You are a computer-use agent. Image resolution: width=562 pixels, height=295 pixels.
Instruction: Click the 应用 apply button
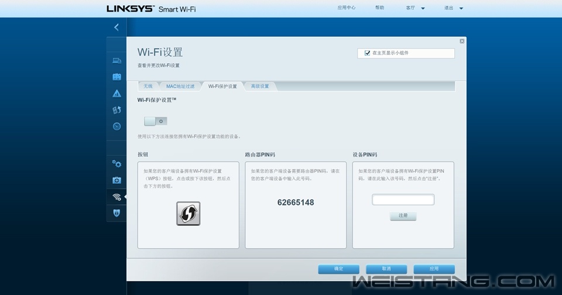coord(434,269)
